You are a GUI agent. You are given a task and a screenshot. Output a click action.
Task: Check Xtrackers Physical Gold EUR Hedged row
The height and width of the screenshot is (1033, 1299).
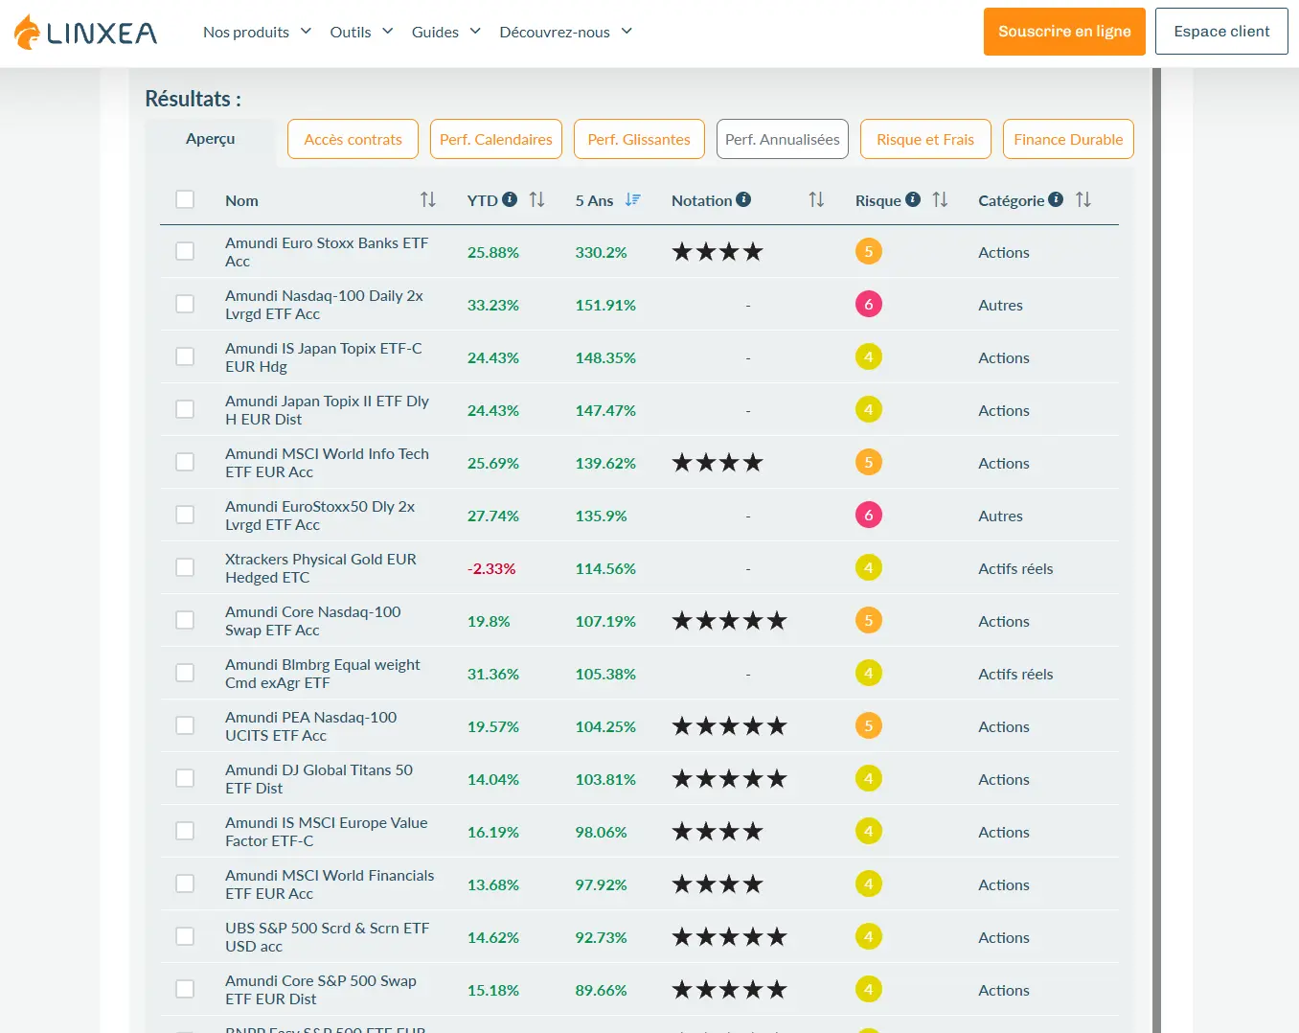click(x=185, y=567)
